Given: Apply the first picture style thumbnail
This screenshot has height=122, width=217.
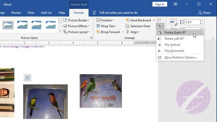Looking at the screenshot, I should pyautogui.click(x=8, y=25).
